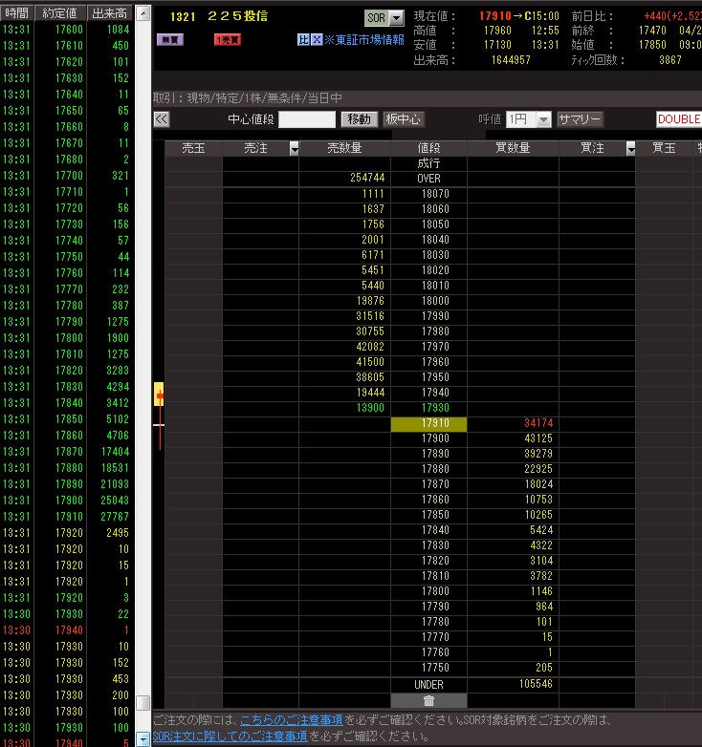Click the 売数量 column header
702x747 pixels.
click(344, 148)
